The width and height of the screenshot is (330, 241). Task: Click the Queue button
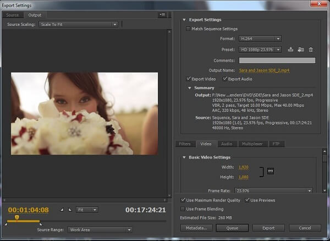(x=232, y=227)
